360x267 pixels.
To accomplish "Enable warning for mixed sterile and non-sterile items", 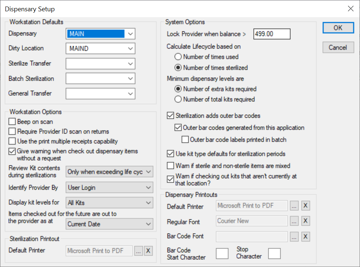I will tap(170, 166).
